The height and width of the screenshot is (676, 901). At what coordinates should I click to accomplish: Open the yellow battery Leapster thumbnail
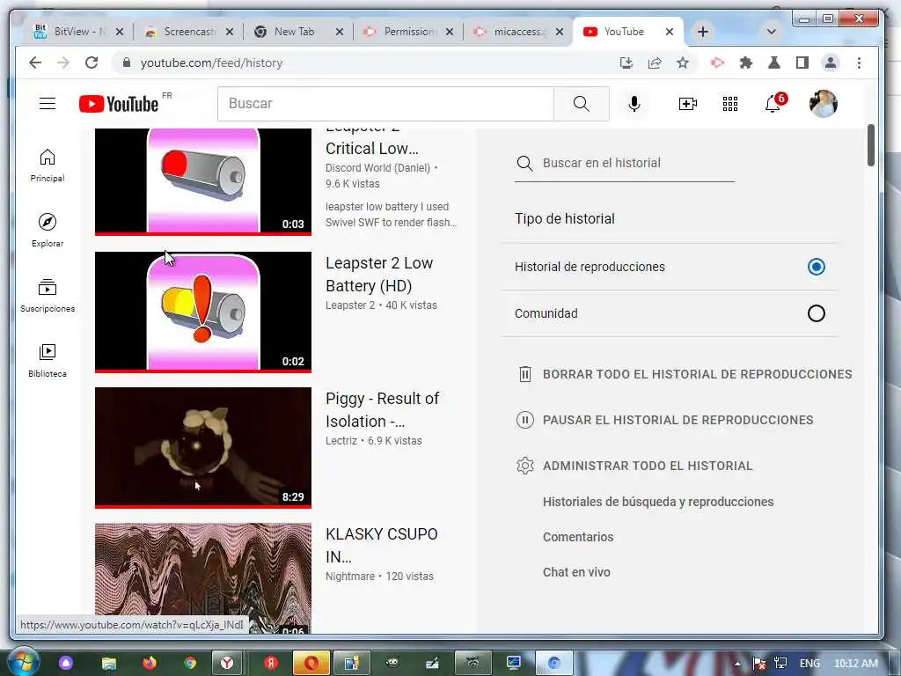(203, 312)
